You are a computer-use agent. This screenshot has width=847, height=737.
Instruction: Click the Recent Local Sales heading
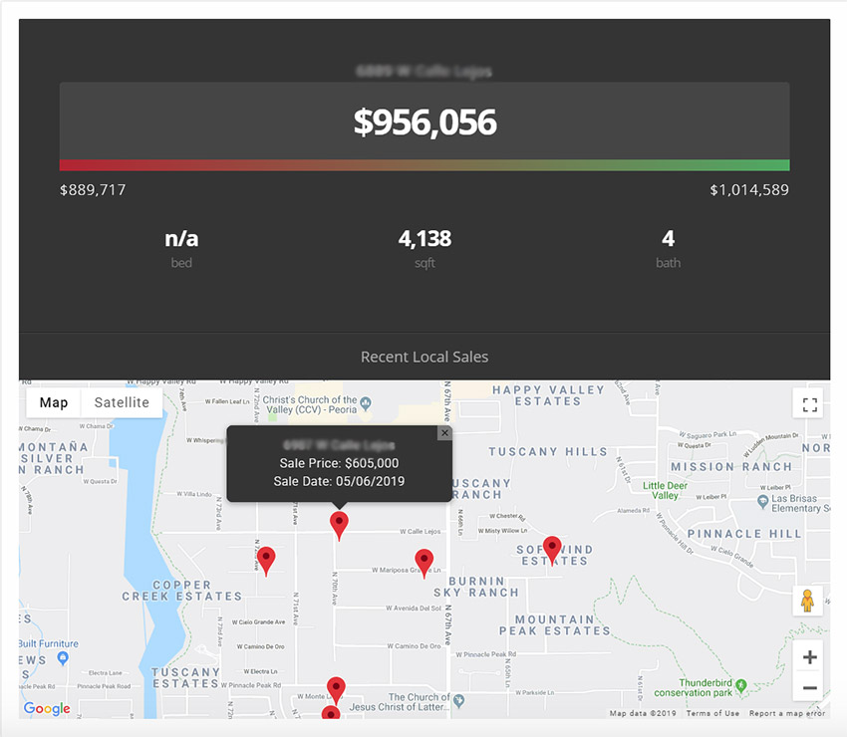click(x=424, y=357)
